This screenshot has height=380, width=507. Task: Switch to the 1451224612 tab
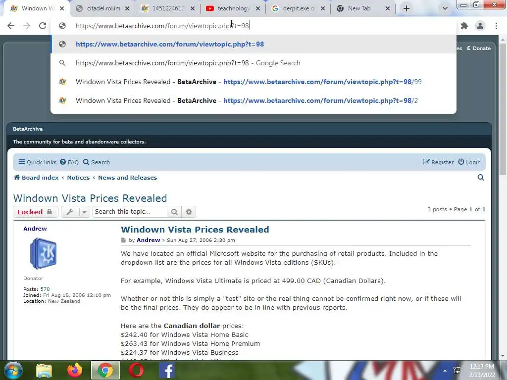167,8
